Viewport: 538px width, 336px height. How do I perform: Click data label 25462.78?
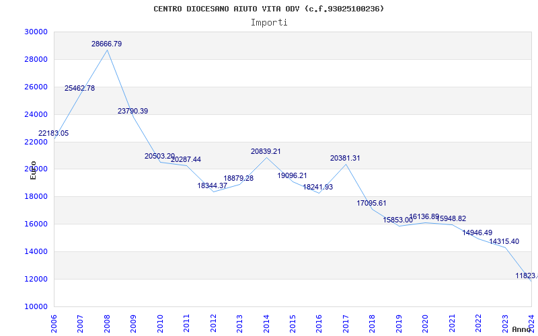click(x=79, y=88)
